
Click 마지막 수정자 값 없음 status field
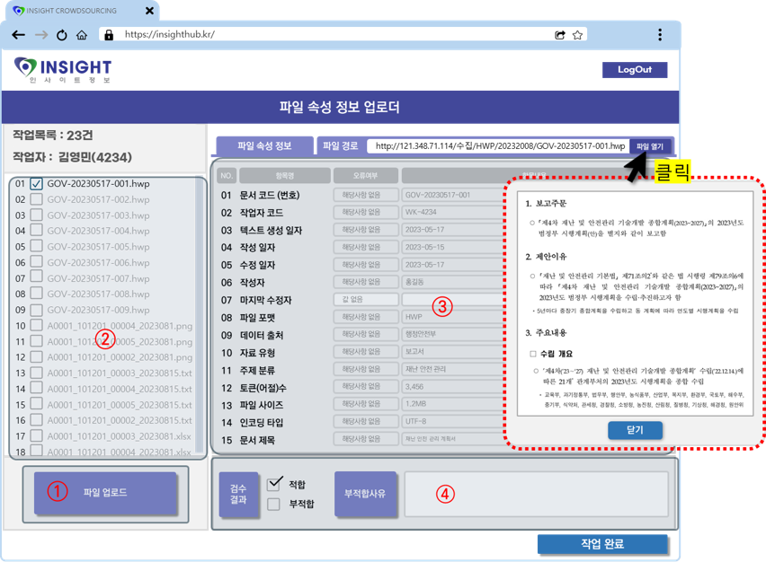(365, 300)
